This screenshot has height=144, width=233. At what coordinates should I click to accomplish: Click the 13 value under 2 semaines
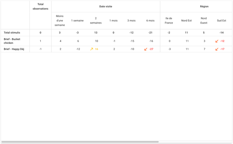coord(96,33)
